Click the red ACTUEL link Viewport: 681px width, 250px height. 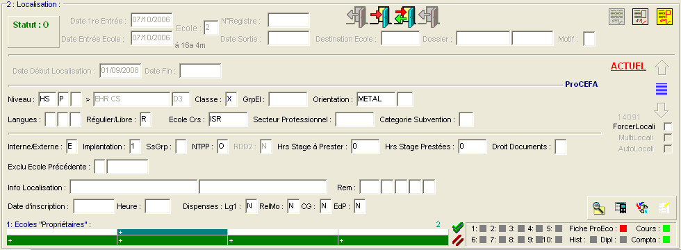[628, 67]
